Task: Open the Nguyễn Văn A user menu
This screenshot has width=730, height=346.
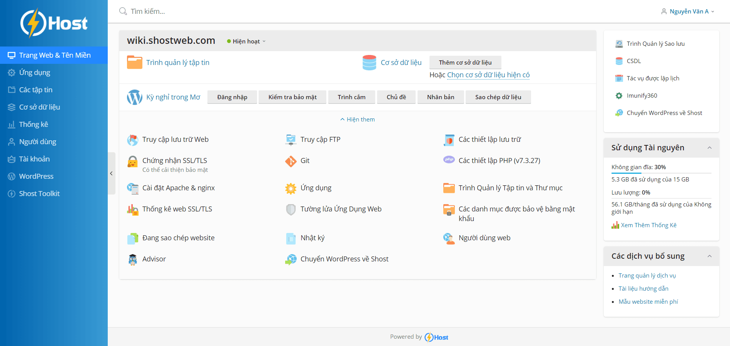Action: [688, 12]
